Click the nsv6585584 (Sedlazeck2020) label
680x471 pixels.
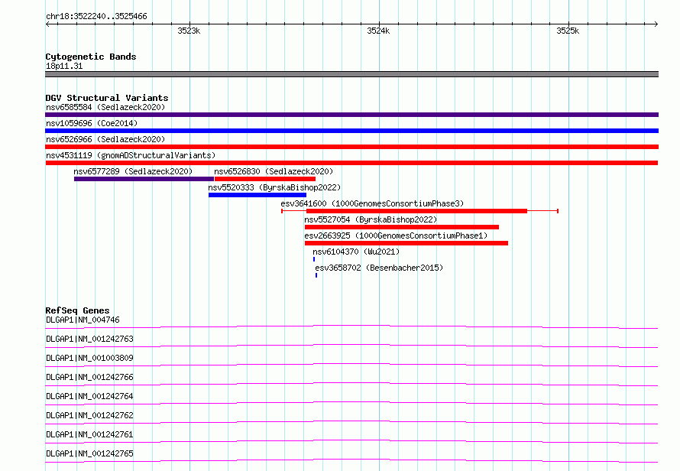pos(105,107)
